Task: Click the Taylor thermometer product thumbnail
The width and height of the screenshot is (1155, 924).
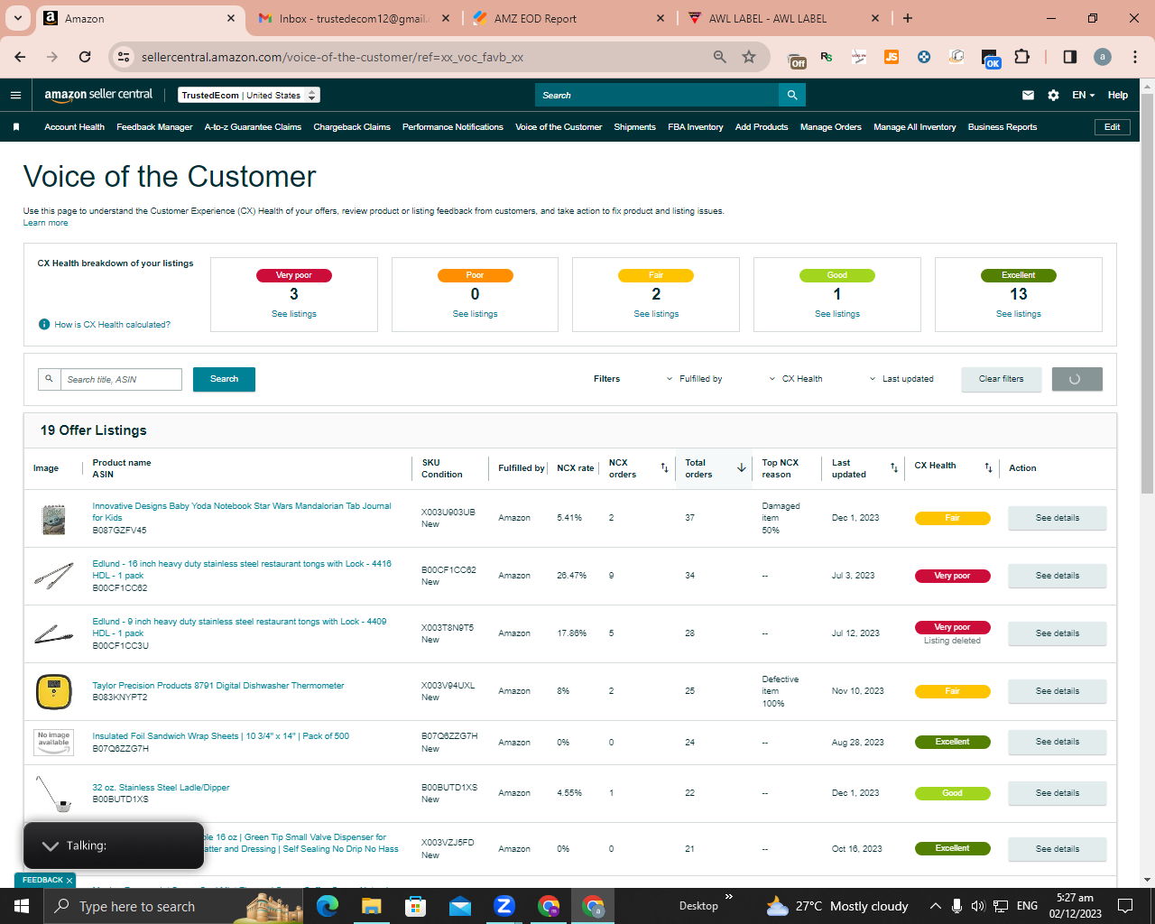Action: (54, 691)
